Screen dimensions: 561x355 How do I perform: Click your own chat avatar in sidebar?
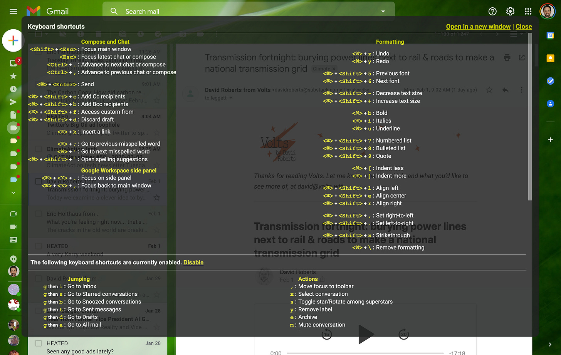click(x=13, y=271)
